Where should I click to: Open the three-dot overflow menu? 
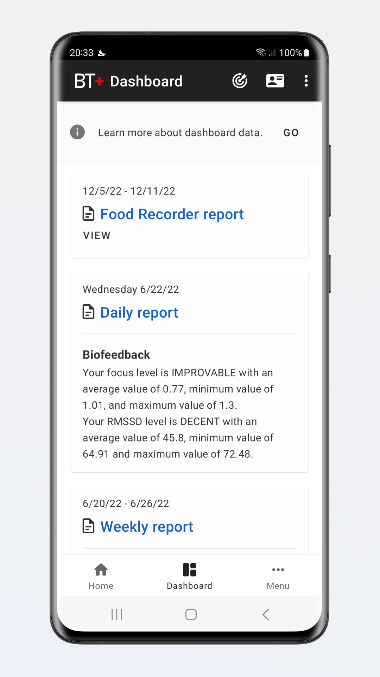[306, 81]
